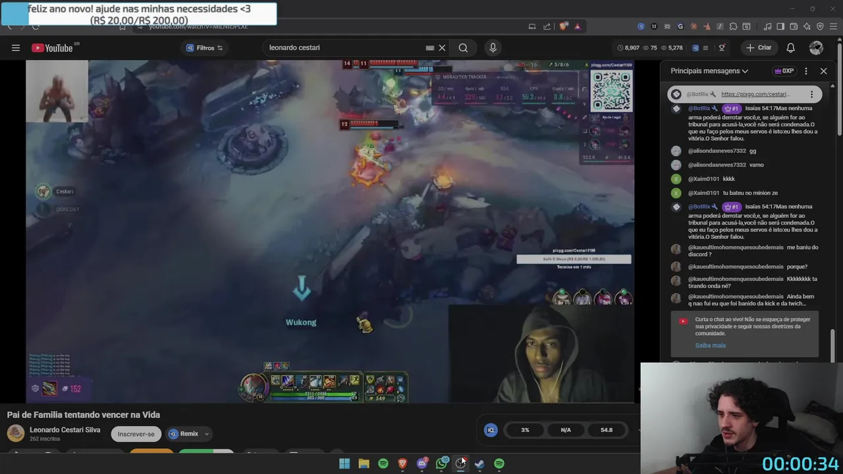This screenshot has height=474, width=843.
Task: Click the 0XP crown badge
Action: tap(784, 70)
